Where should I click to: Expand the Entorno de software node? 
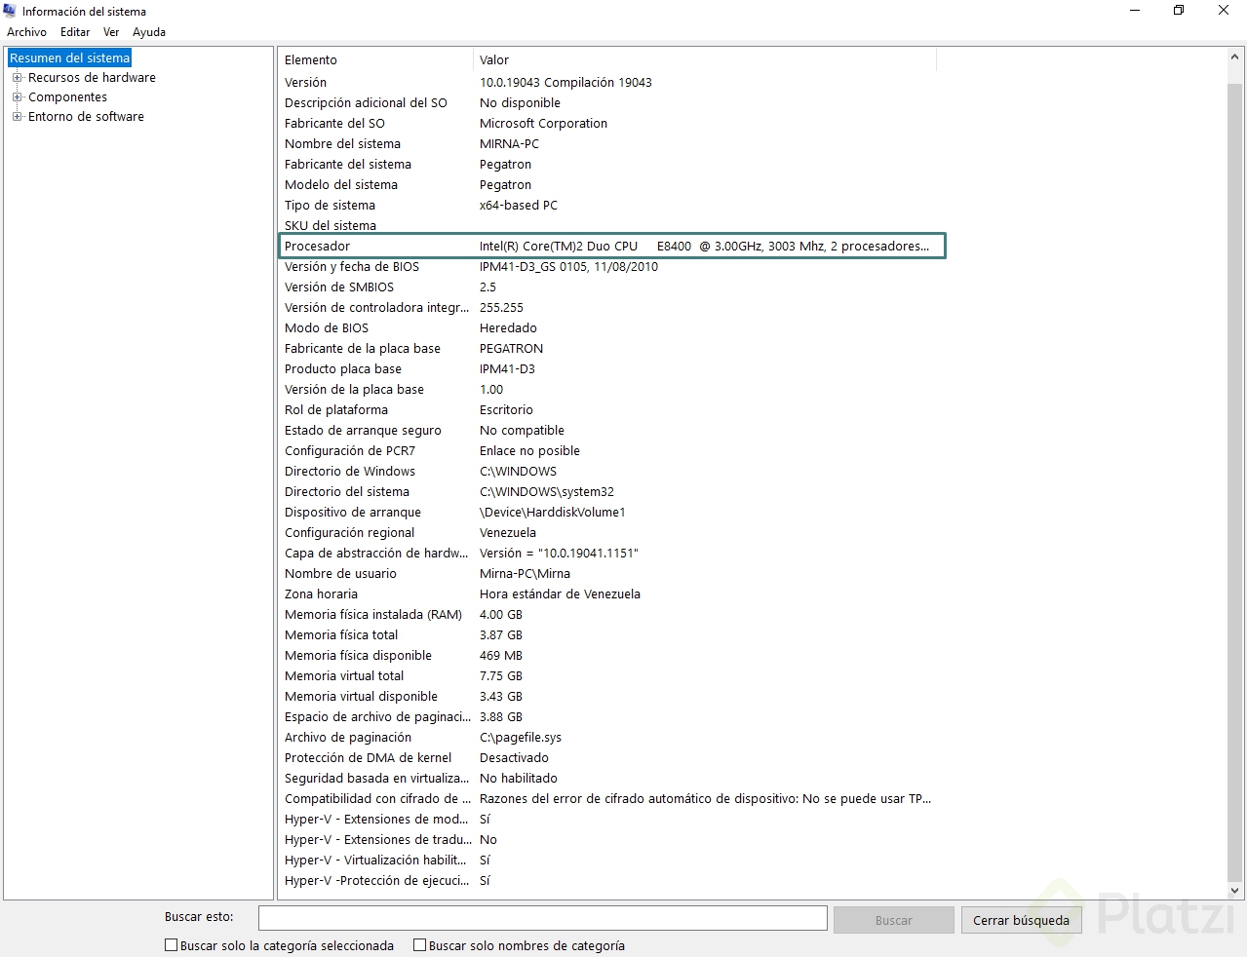coord(17,117)
